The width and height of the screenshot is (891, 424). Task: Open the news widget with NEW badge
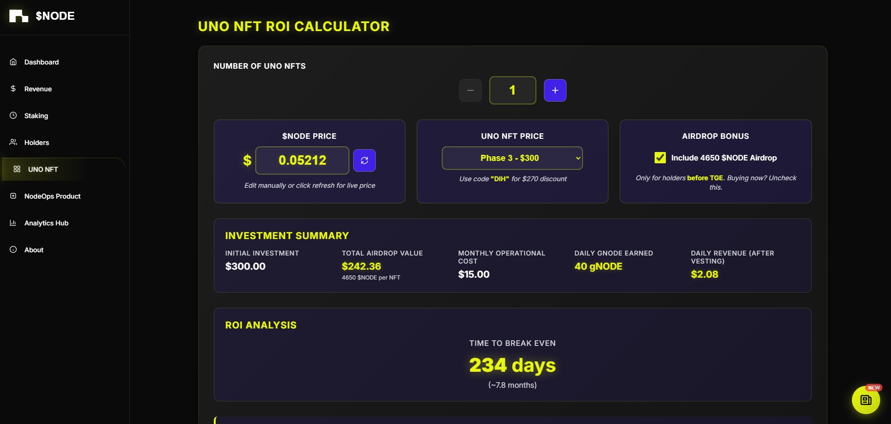[x=866, y=400]
